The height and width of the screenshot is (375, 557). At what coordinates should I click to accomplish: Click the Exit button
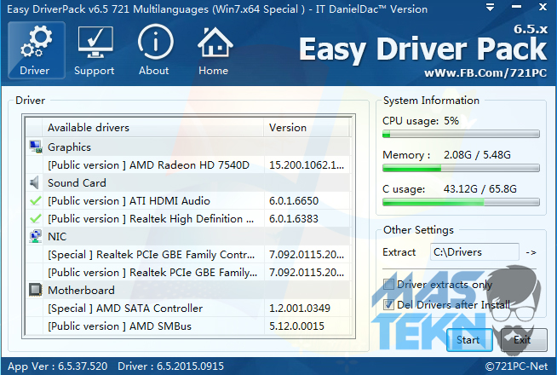(524, 340)
